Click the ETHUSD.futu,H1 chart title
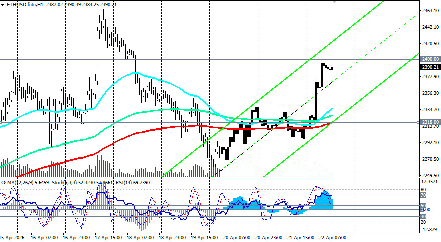441x242 pixels. tap(25, 5)
